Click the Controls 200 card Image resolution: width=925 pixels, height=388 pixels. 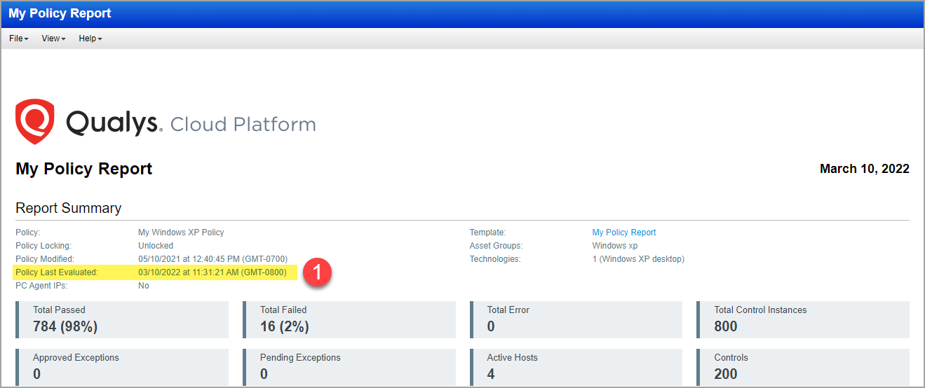pyautogui.click(x=803, y=367)
